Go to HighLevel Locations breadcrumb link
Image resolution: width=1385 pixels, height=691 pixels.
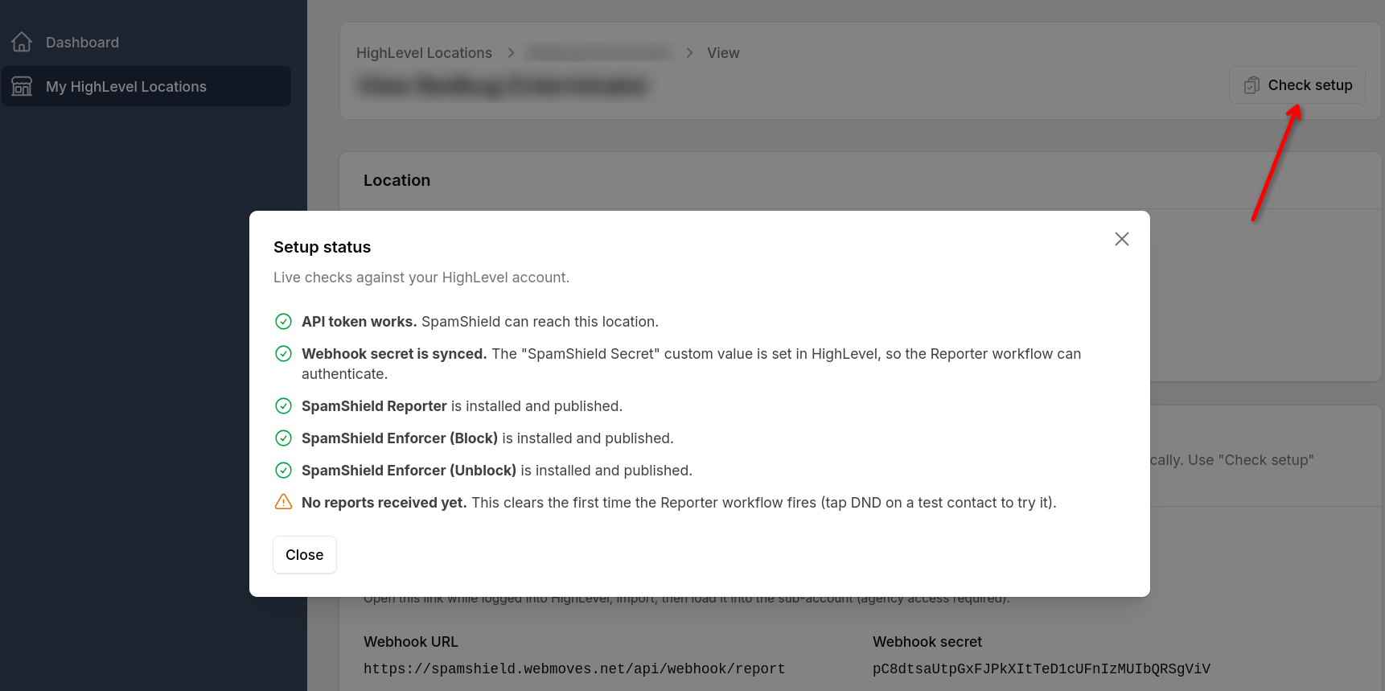424,53
